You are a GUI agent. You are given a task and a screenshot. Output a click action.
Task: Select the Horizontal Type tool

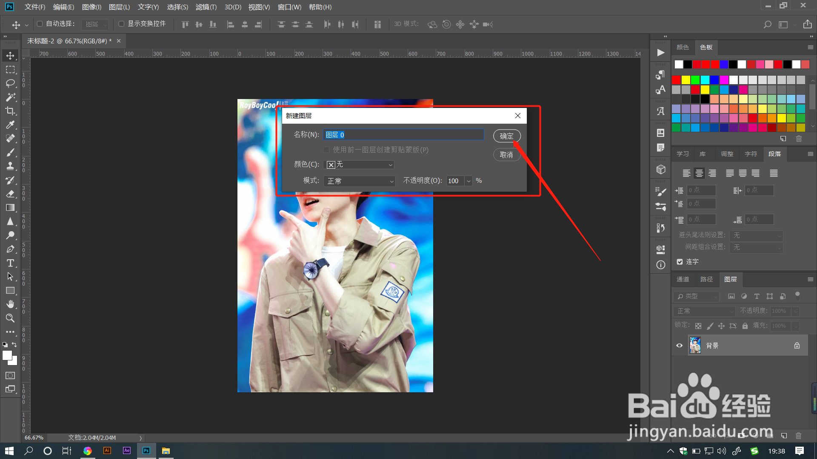pos(10,263)
